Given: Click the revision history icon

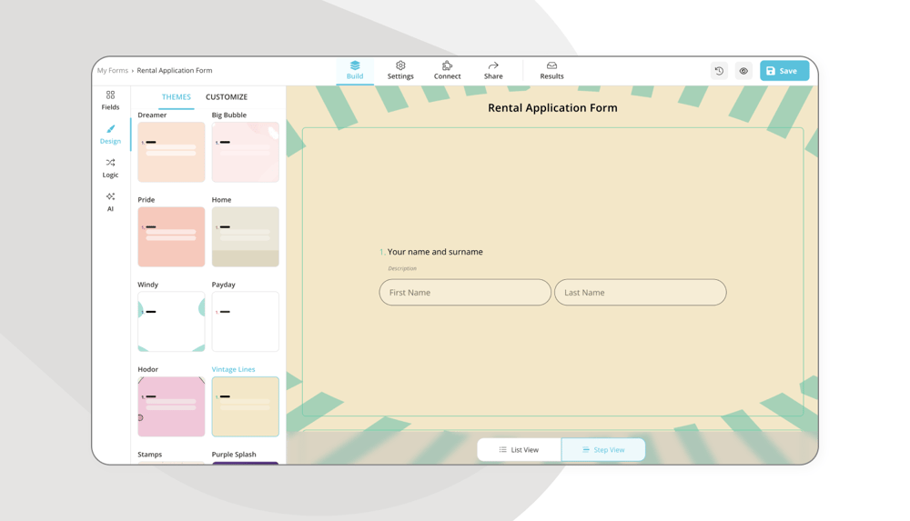Looking at the screenshot, I should click(719, 71).
